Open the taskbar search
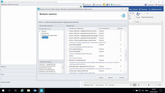Image resolution: width=165 pixels, height=93 pixels. click(x=9, y=90)
